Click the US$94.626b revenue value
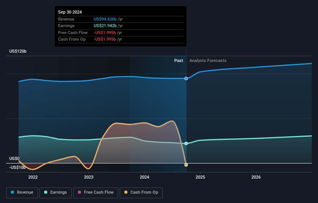 pos(105,19)
